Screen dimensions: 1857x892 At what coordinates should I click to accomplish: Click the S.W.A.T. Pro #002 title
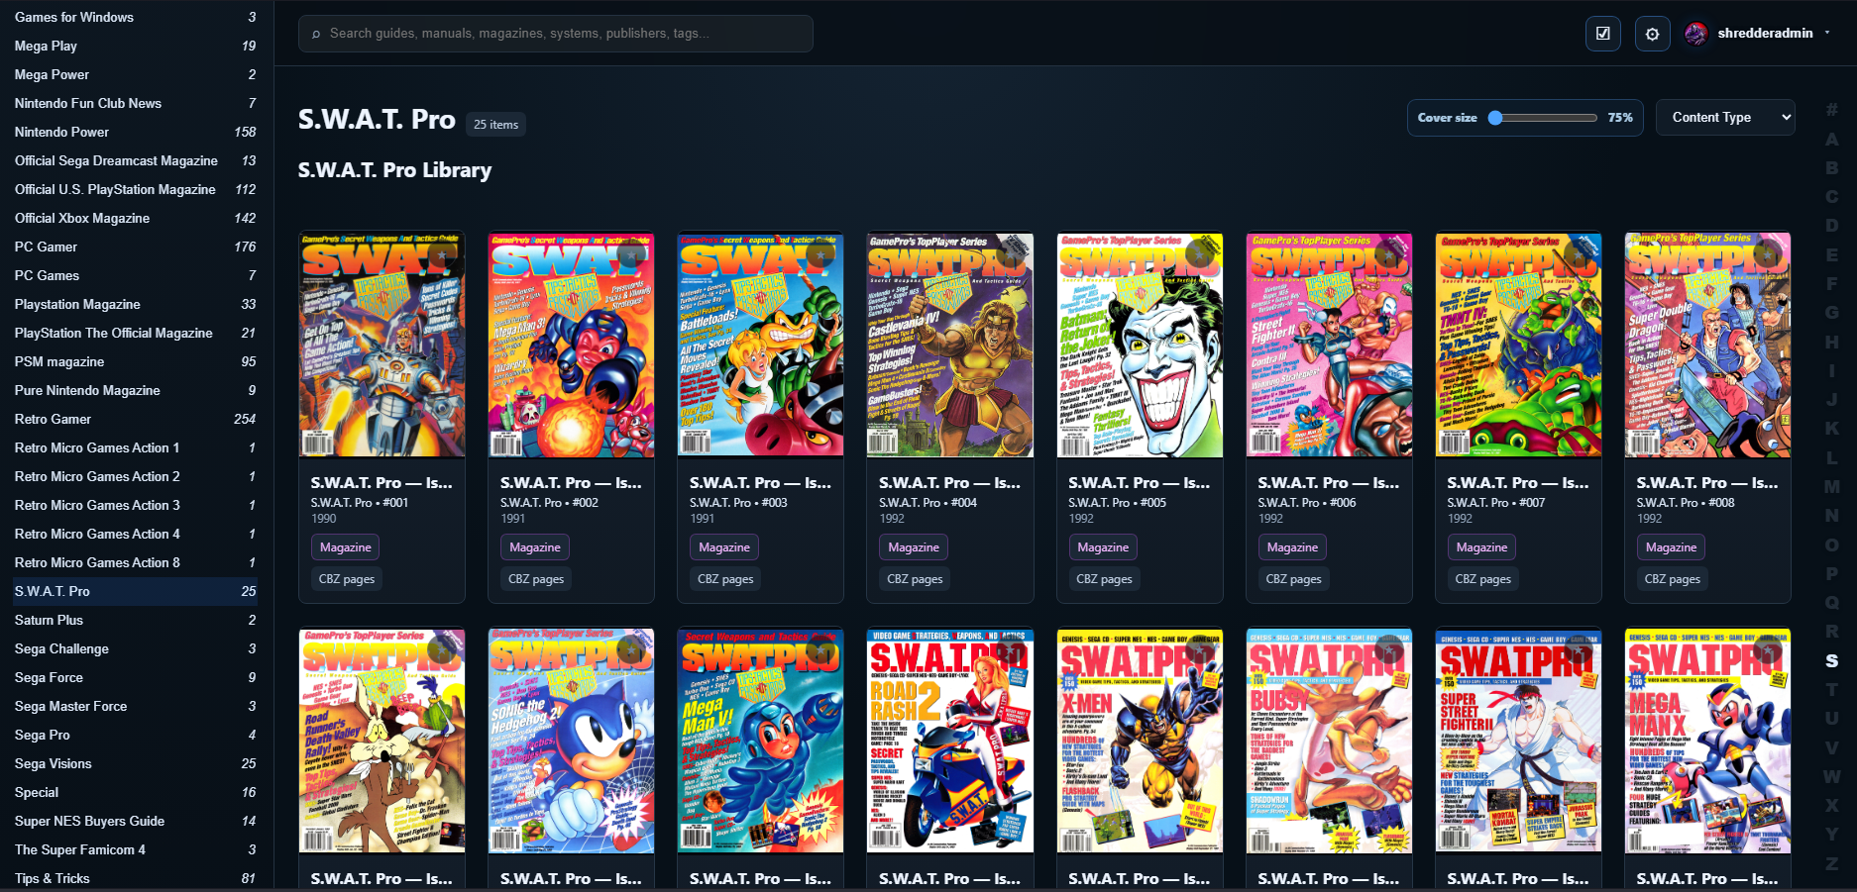(x=571, y=483)
